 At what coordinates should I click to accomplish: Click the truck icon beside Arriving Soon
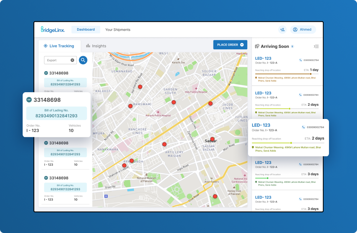click(x=257, y=46)
